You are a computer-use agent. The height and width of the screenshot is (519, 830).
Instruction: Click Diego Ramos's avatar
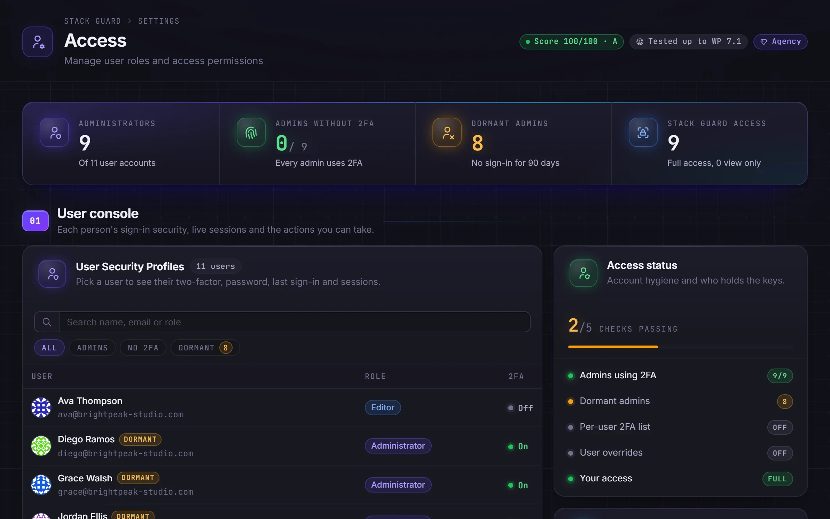(41, 446)
